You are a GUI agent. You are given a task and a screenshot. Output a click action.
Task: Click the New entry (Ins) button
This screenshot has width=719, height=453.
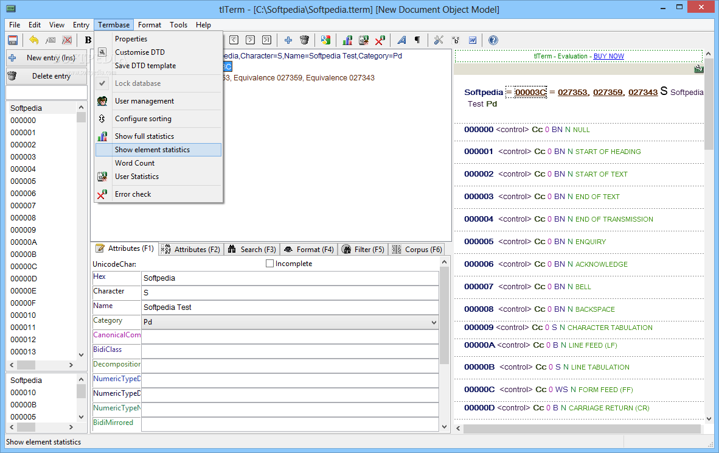(x=46, y=58)
